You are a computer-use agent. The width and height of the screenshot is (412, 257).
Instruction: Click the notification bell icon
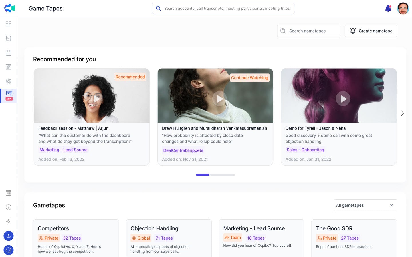(388, 8)
